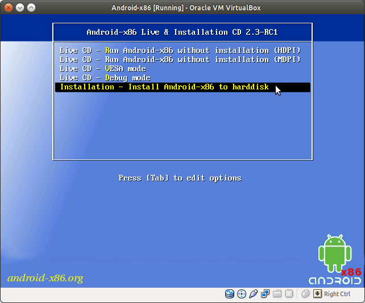Select Install Android-x86 to harddisk entry

[x=182, y=87]
